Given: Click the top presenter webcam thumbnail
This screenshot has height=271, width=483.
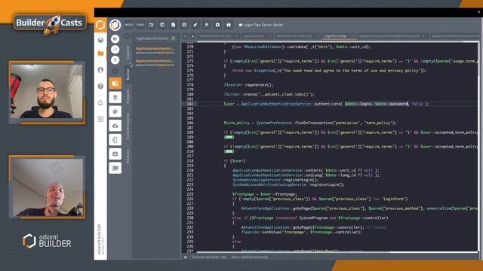Looking at the screenshot, I should [47, 91].
